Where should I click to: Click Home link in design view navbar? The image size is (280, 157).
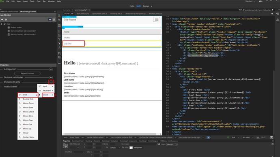click(67, 32)
